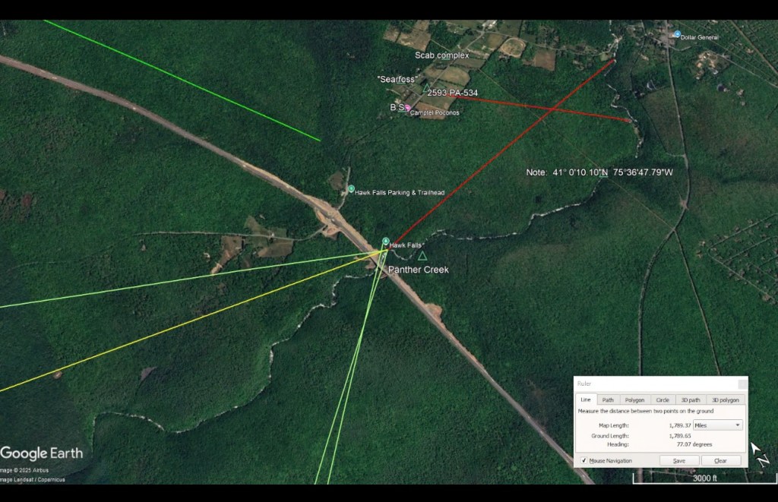Open the Miles units dropdown

click(x=717, y=425)
